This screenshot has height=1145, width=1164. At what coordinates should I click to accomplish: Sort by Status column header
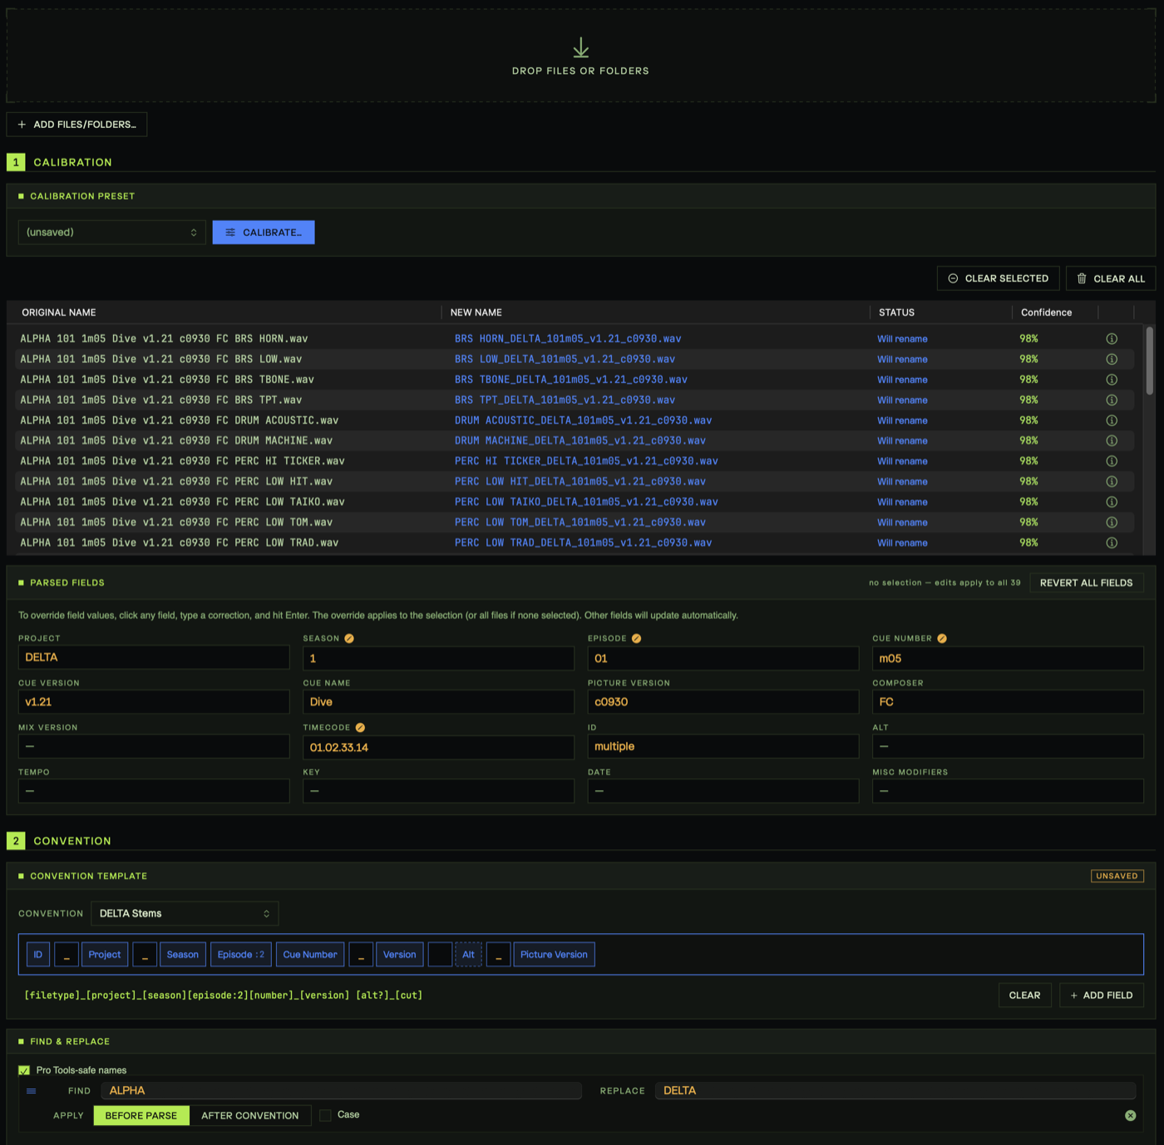point(896,312)
